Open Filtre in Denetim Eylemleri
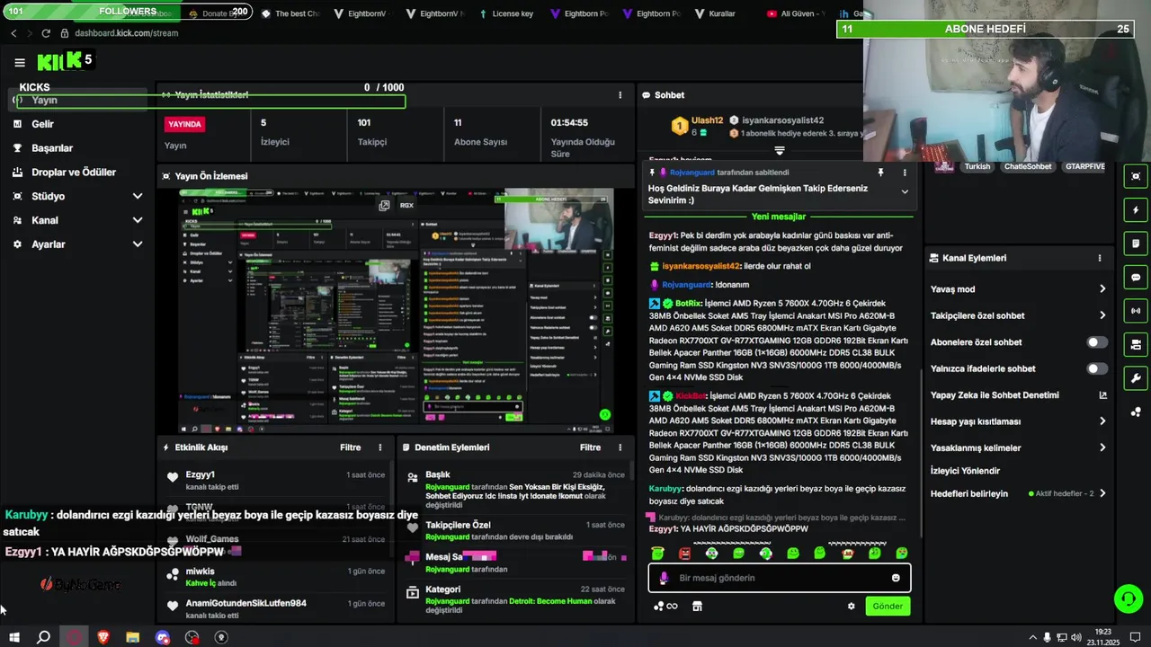 point(590,448)
